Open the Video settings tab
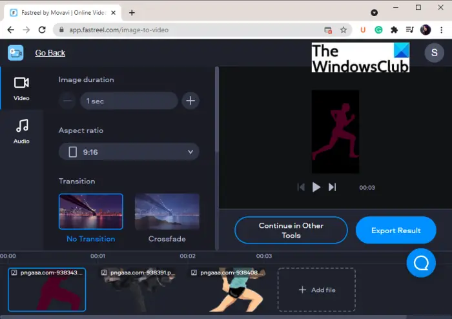The width and height of the screenshot is (452, 319). pyautogui.click(x=21, y=88)
